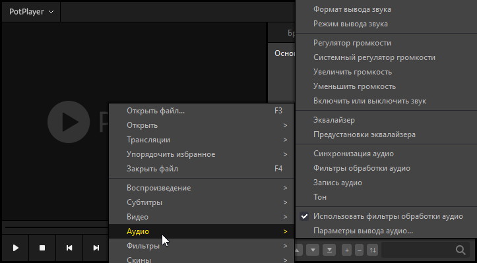
Task: Click Увеличить громкость
Action: (x=387, y=72)
